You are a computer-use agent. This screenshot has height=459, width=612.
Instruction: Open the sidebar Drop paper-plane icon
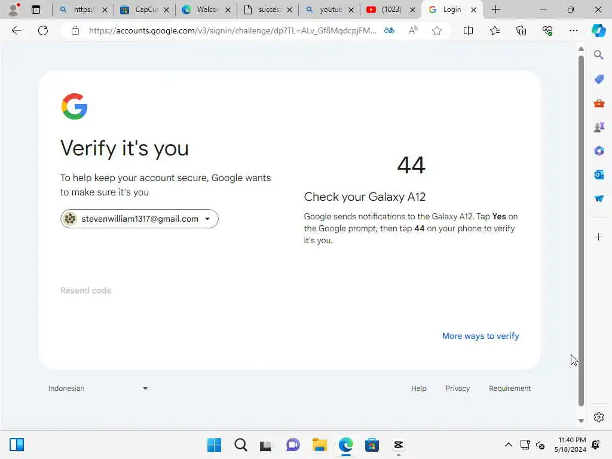(599, 198)
